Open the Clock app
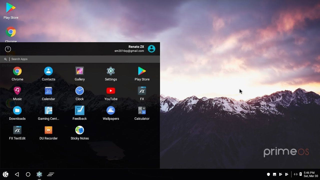The height and width of the screenshot is (180, 320). (x=79, y=93)
